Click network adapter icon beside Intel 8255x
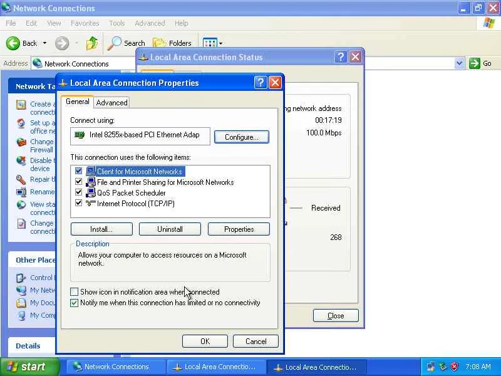Image resolution: width=501 pixels, height=376 pixels. (x=80, y=135)
